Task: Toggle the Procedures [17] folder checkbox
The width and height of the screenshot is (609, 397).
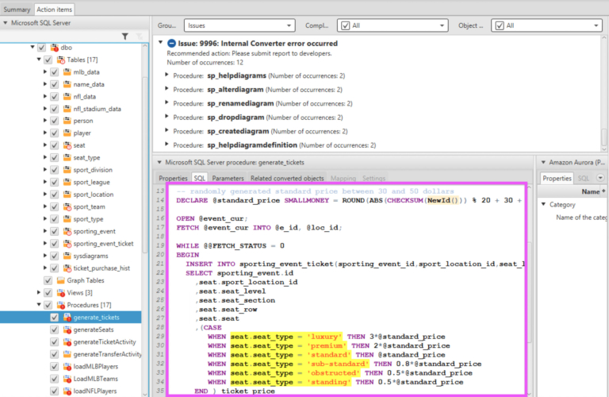Action: click(x=48, y=305)
